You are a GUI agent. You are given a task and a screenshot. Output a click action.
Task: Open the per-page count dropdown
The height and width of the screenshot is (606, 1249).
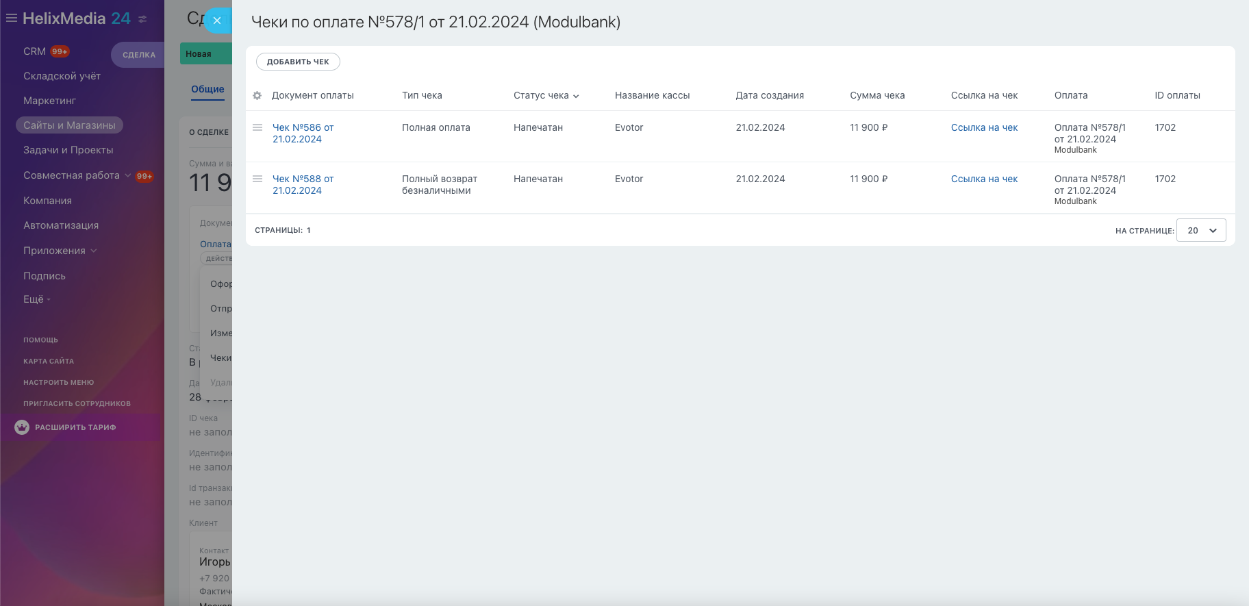click(1201, 231)
